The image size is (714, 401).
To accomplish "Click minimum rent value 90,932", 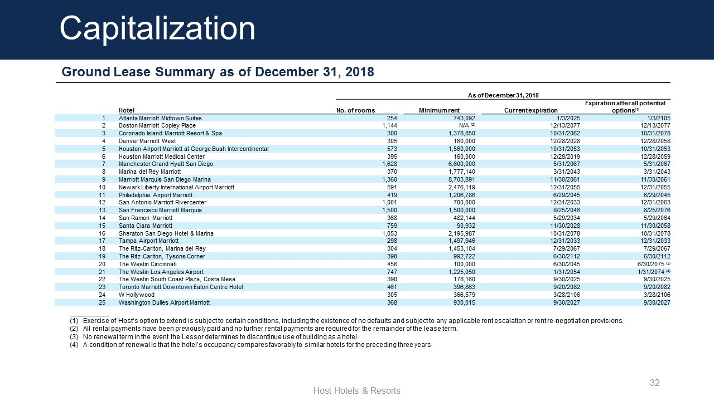I will click(x=466, y=226).
